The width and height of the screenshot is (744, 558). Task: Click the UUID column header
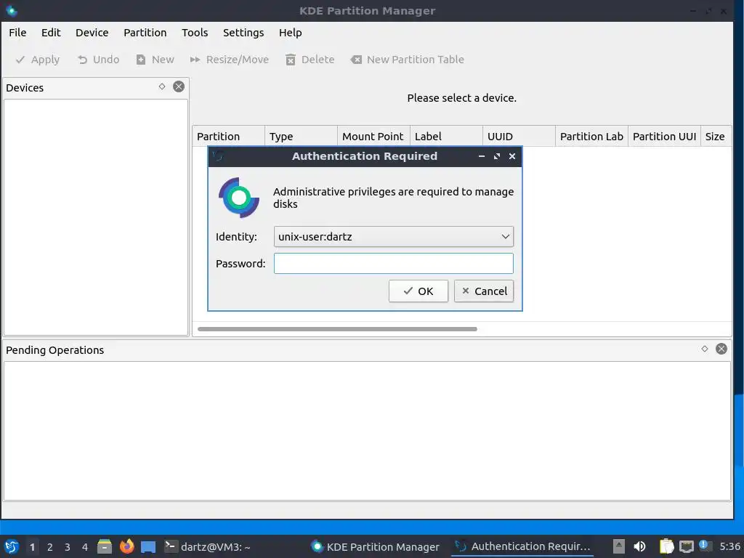519,137
